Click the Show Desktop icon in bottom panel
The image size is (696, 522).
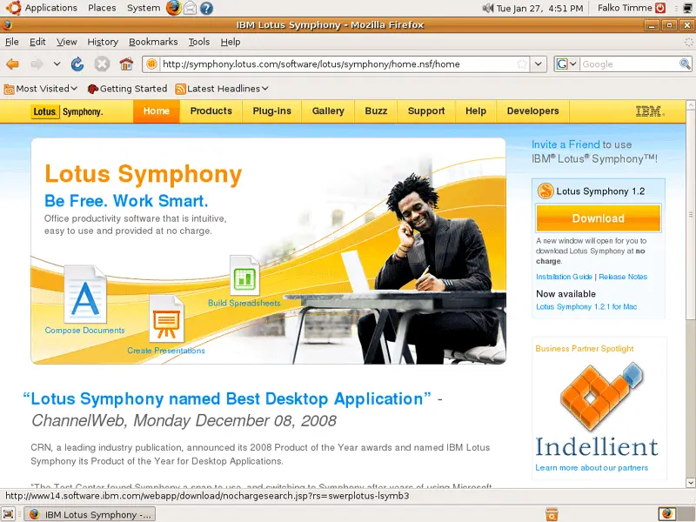click(x=9, y=514)
